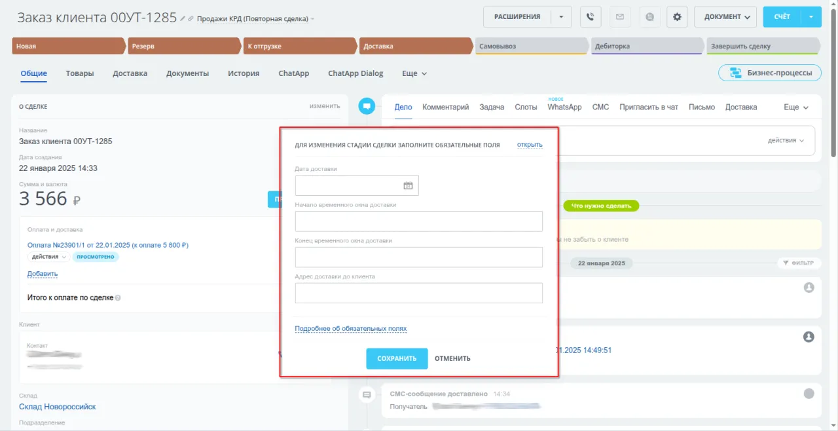This screenshot has width=838, height=431.
Task: Expand the Еще menu in main tabs
Action: point(414,73)
